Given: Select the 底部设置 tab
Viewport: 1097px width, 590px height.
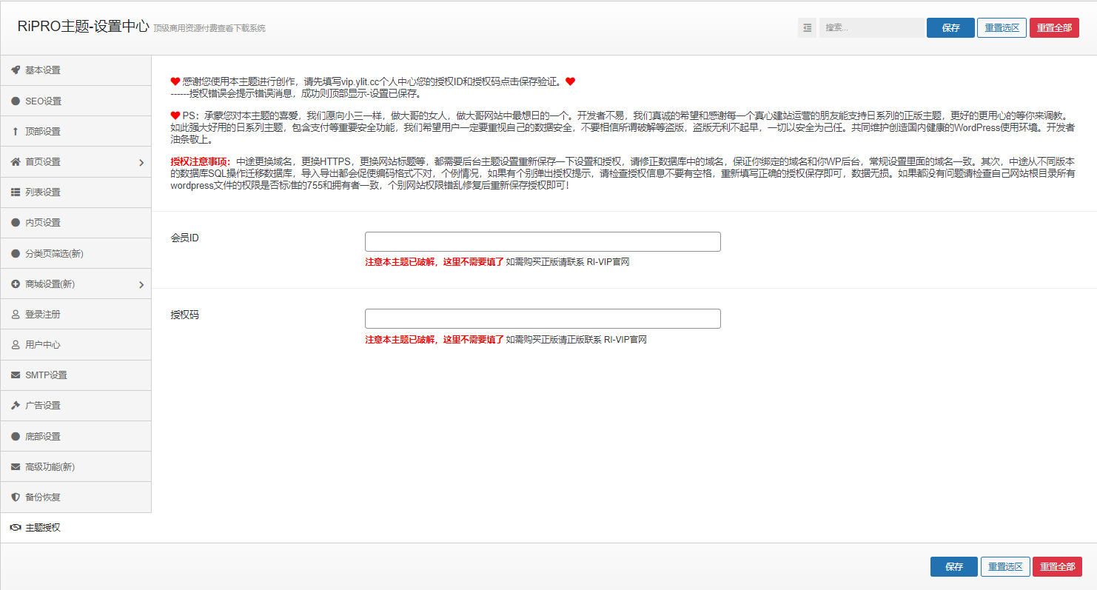Looking at the screenshot, I should point(76,436).
